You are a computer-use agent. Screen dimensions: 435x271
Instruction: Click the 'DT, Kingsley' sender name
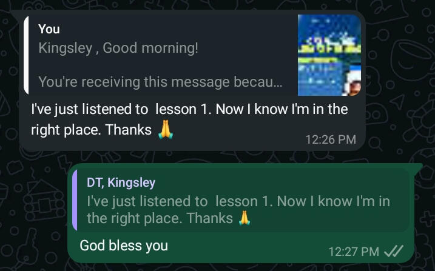tap(121, 182)
